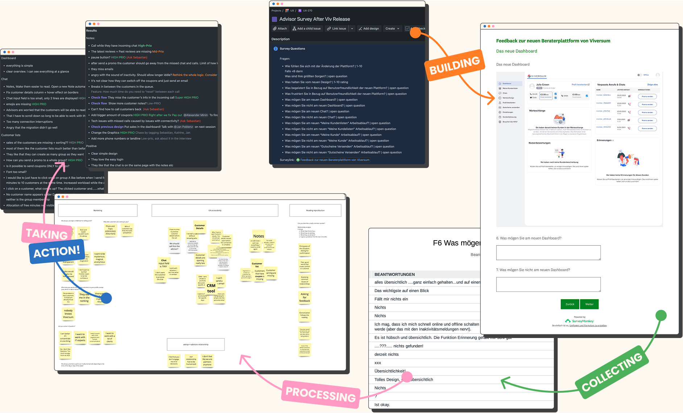Select the yellow Notes sticky note
This screenshot has width=683, height=413.
(258, 236)
